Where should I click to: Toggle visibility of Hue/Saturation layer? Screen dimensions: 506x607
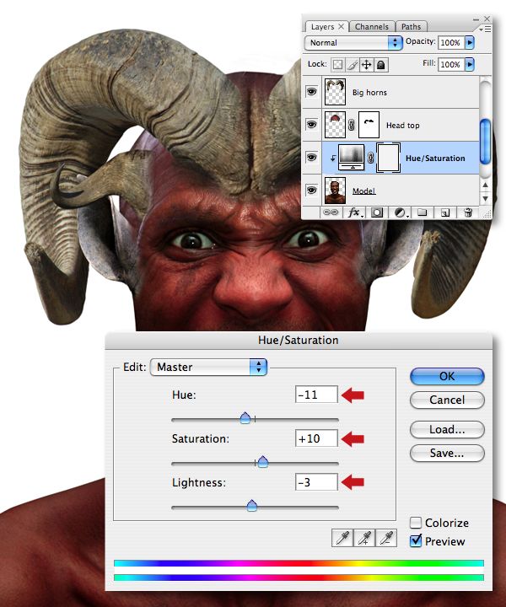(312, 157)
